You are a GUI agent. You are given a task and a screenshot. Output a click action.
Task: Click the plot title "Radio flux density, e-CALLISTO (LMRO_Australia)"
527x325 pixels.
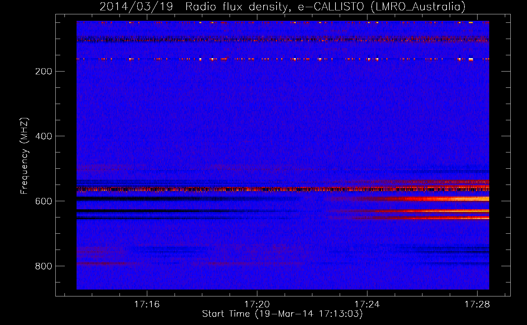coord(325,6)
